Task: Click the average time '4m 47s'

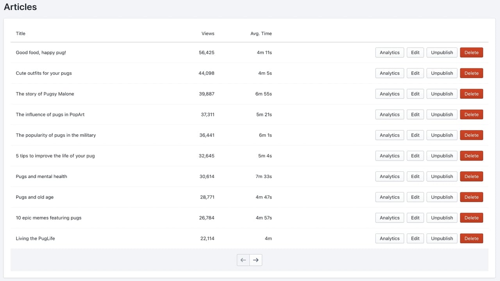Action: [264, 197]
